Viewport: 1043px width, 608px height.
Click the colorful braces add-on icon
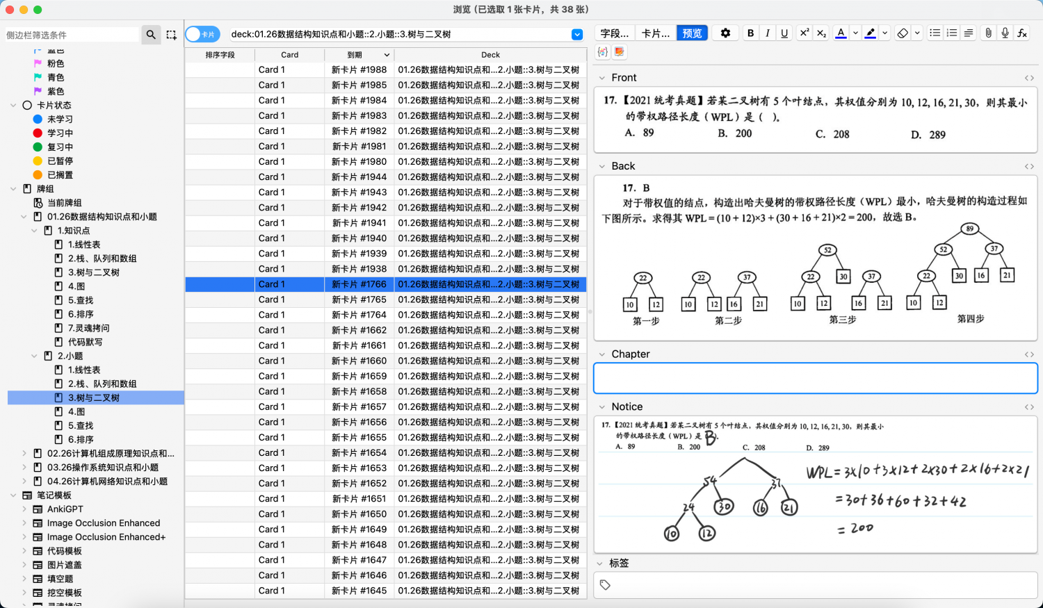point(602,52)
